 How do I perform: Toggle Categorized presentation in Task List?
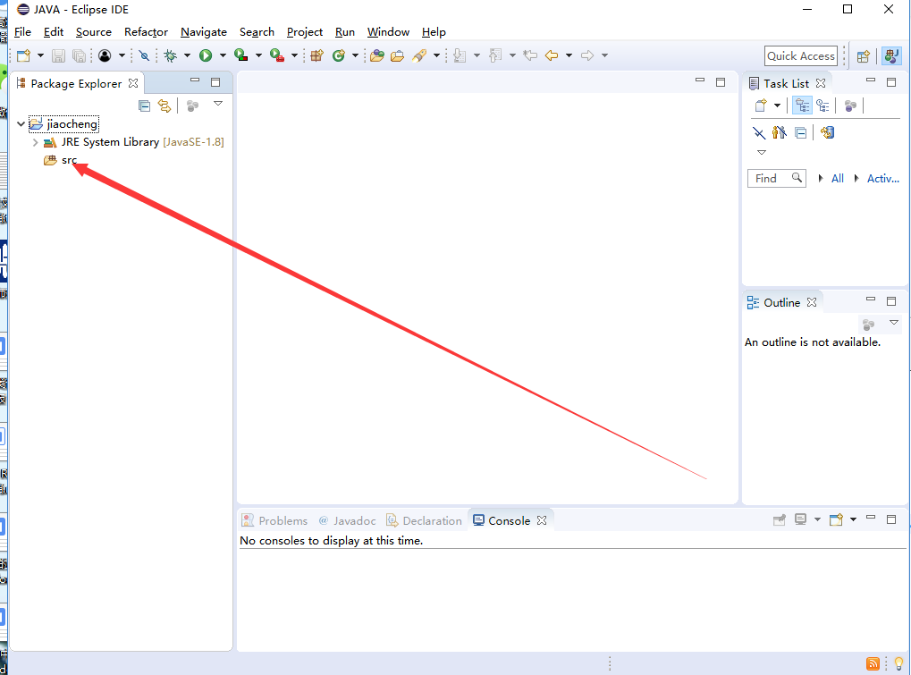tap(802, 105)
